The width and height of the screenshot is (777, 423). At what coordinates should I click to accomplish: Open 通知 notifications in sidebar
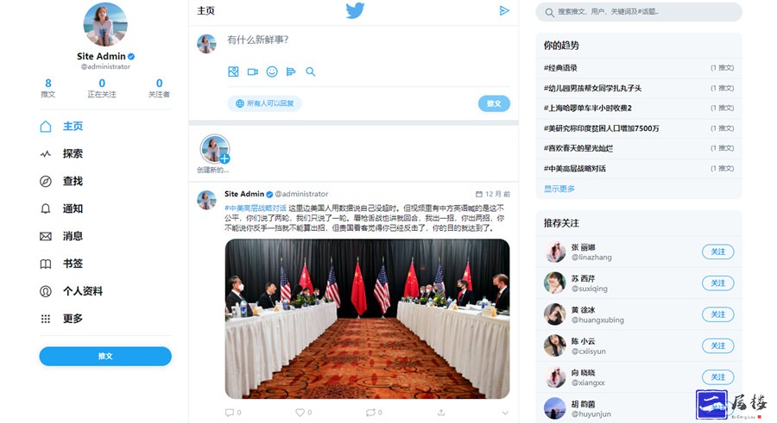[x=73, y=208]
